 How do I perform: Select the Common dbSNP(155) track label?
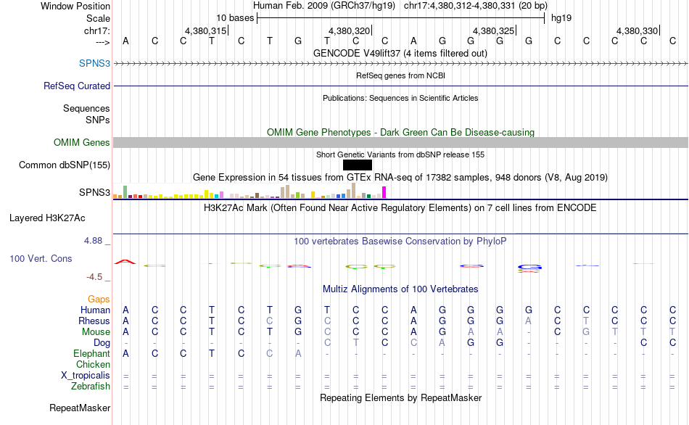tap(65, 165)
